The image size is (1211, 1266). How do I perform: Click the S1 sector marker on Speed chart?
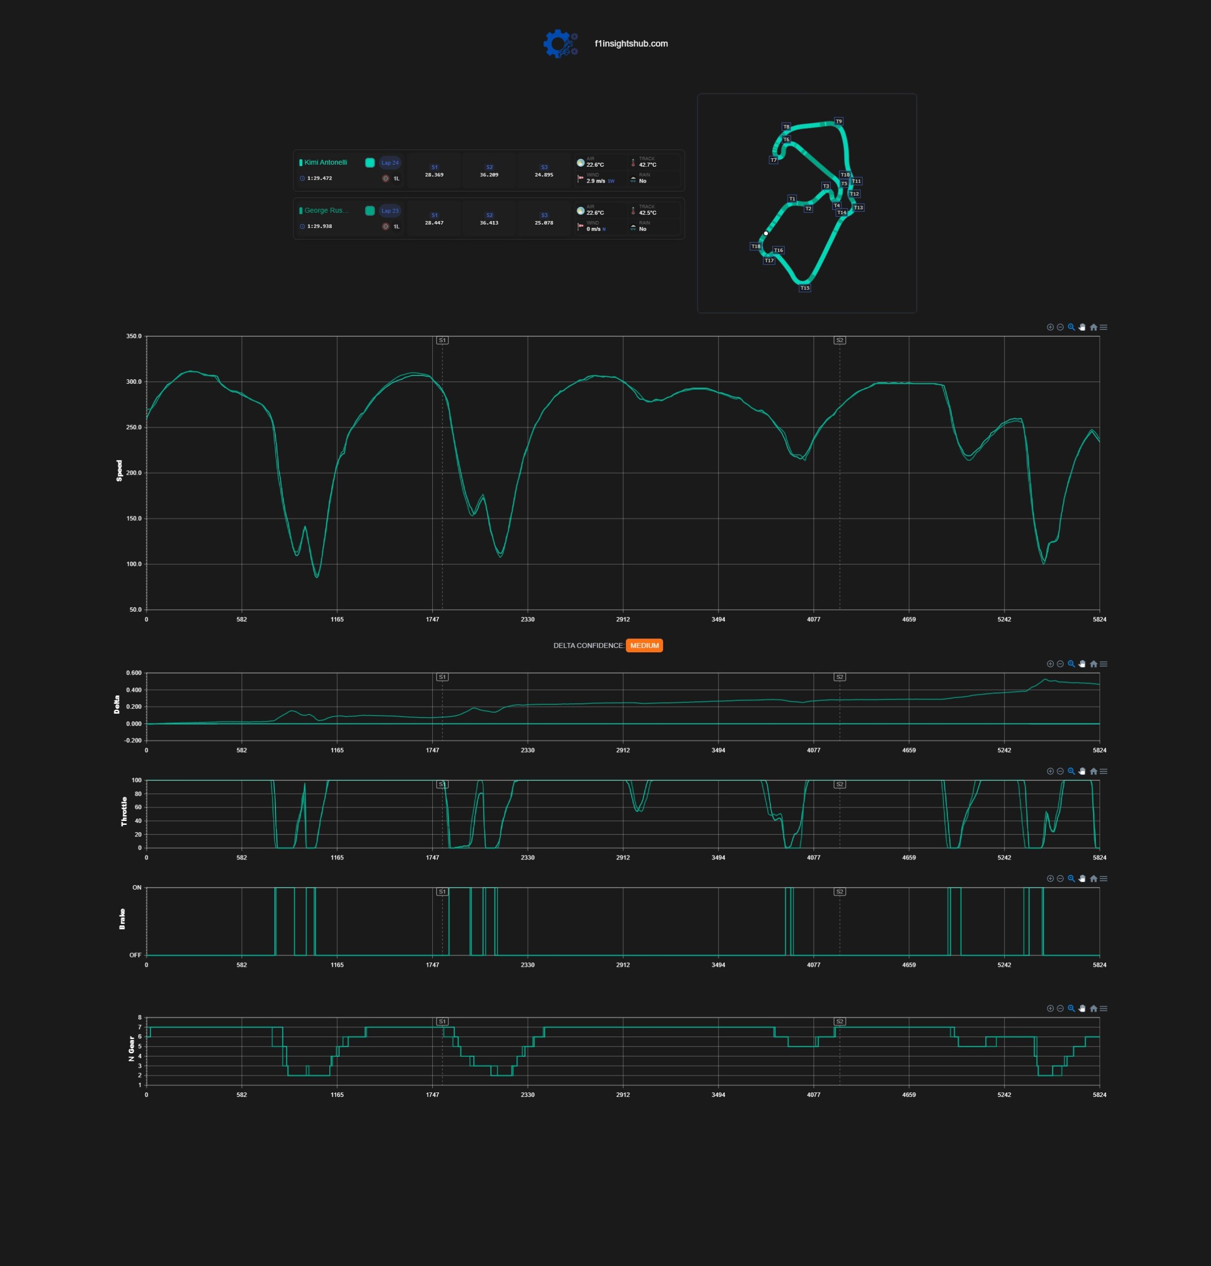(442, 340)
